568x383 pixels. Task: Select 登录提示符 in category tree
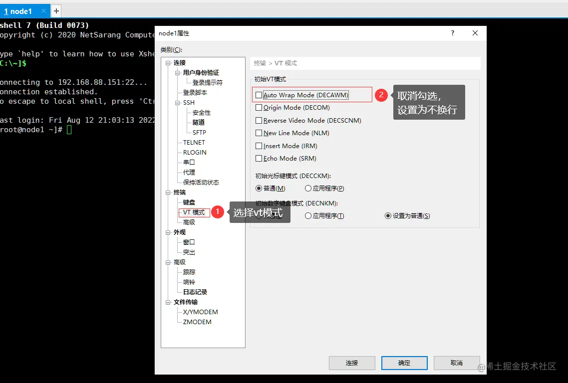click(207, 83)
